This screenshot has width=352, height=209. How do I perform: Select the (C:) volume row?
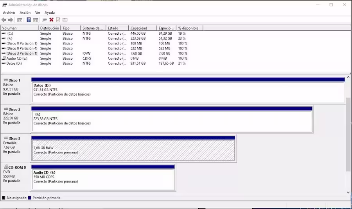(x=102, y=34)
